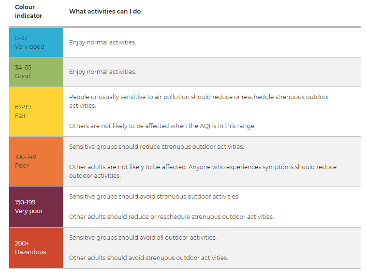Click the What activities can I do header
The image size is (366, 273).
(x=105, y=11)
